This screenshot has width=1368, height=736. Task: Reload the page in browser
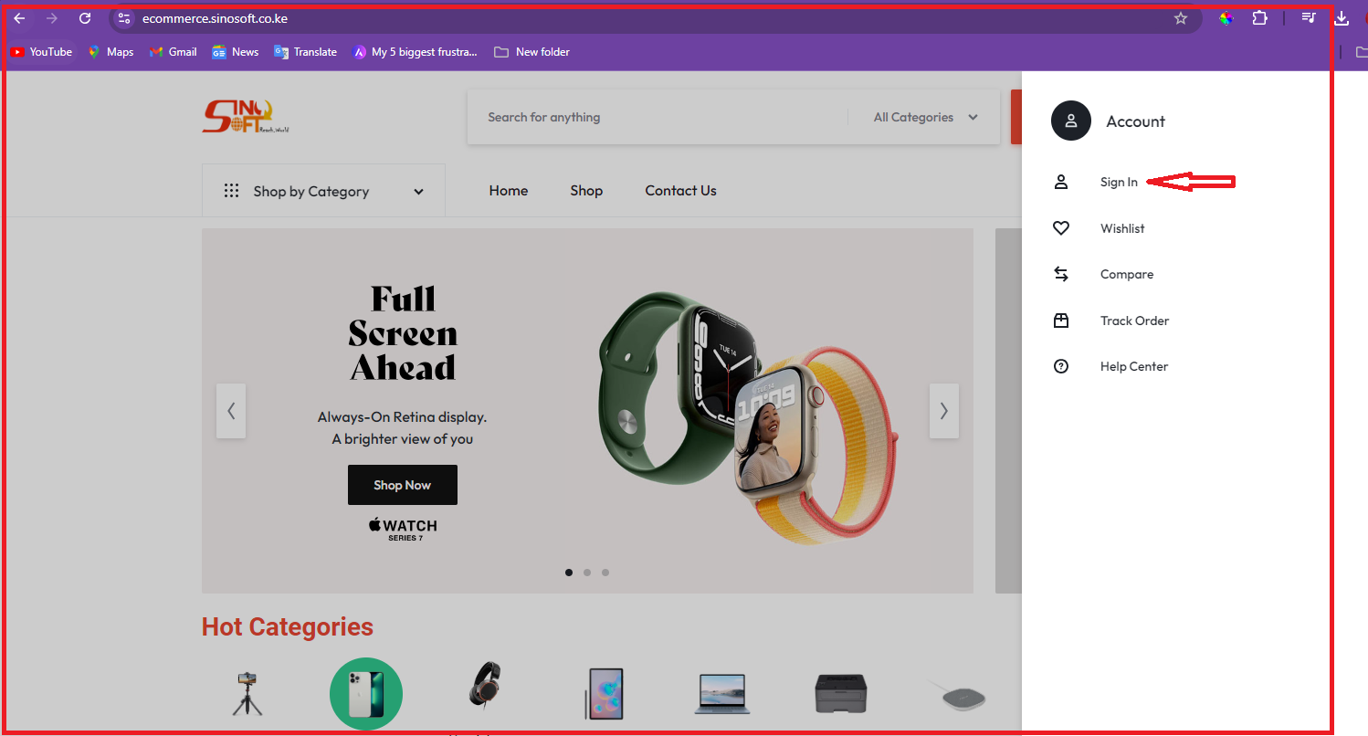coord(85,18)
